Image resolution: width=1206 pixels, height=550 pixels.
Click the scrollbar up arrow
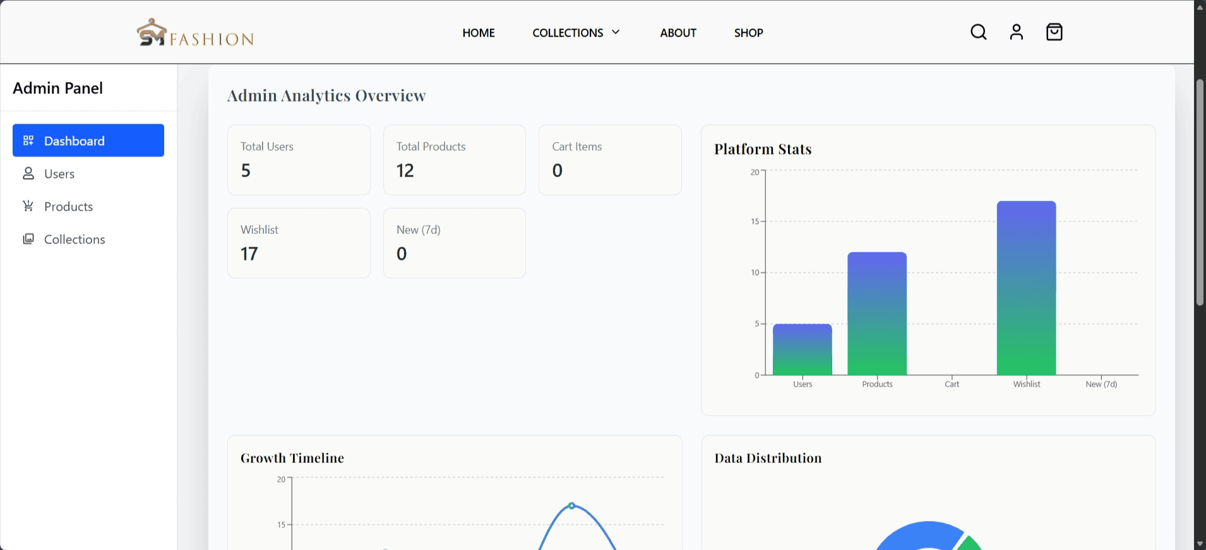(x=1200, y=6)
